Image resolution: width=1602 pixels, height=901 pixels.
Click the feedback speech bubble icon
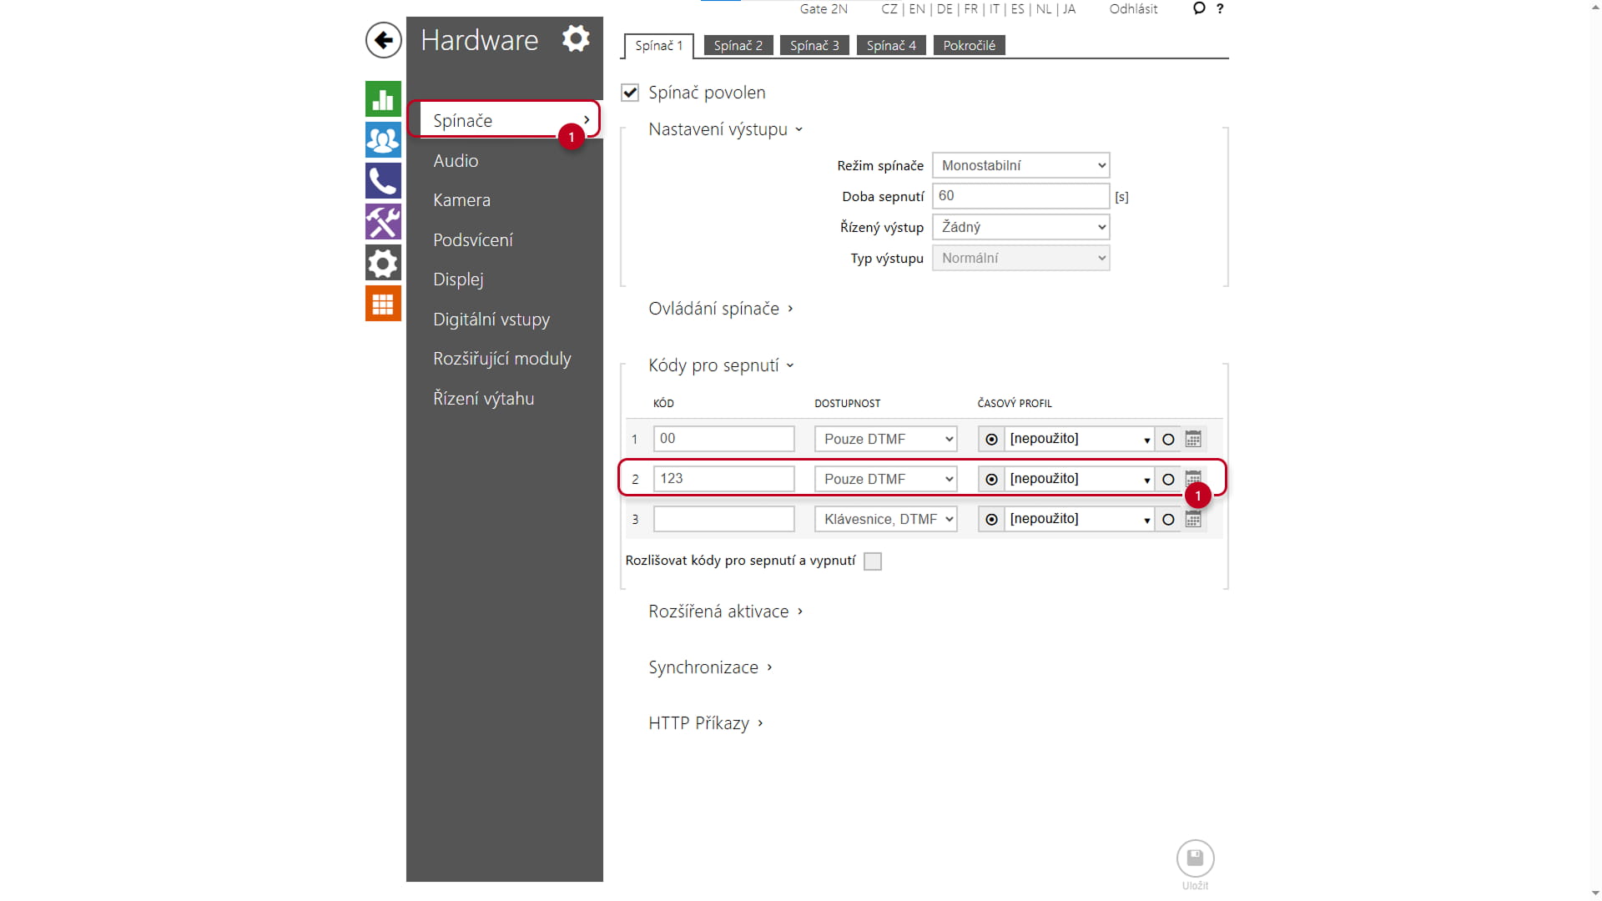[x=1199, y=8]
